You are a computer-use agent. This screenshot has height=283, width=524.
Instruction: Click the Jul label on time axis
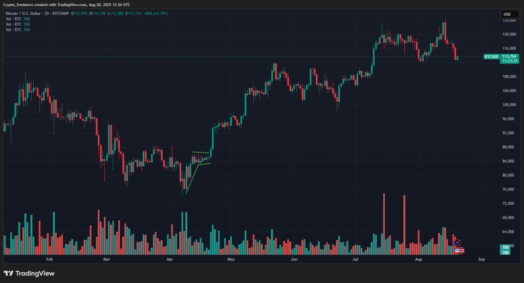pos(356,259)
